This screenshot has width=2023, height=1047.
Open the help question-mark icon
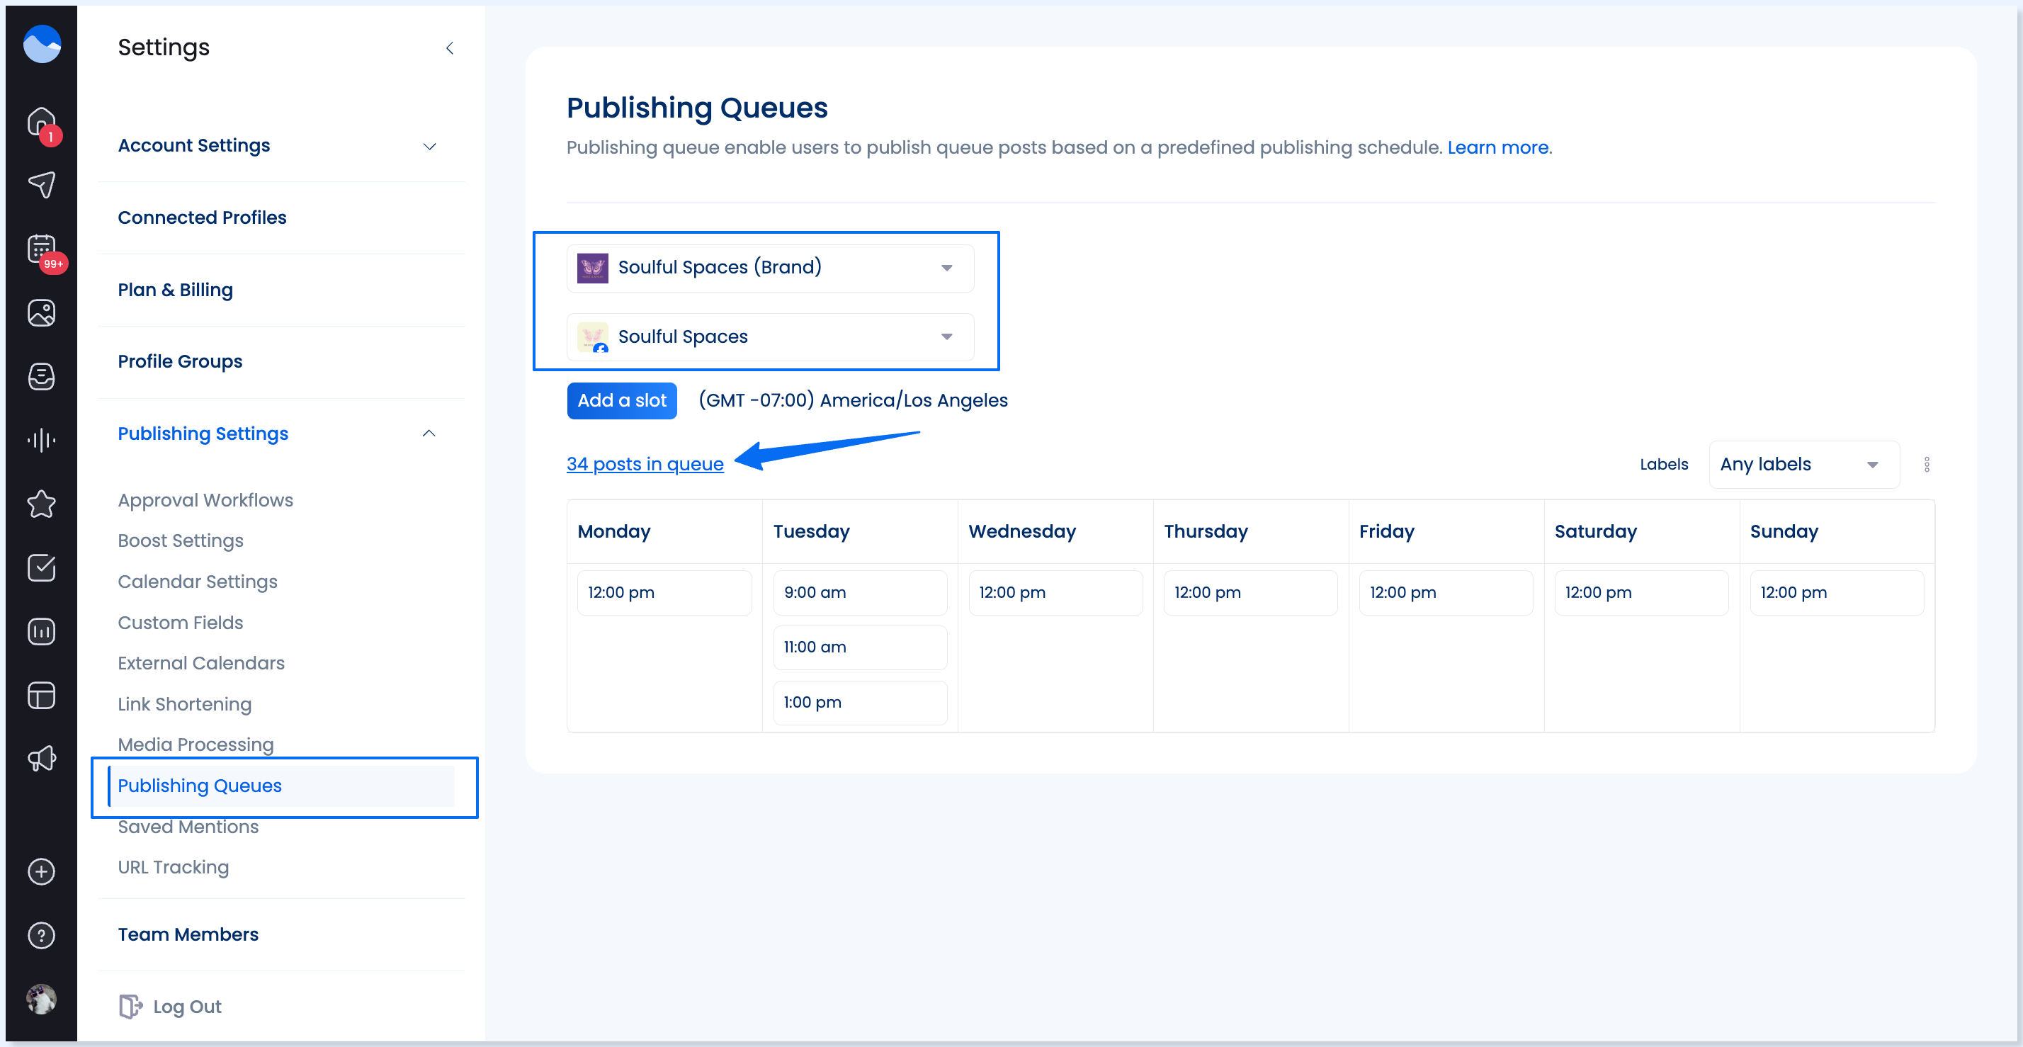pos(42,934)
